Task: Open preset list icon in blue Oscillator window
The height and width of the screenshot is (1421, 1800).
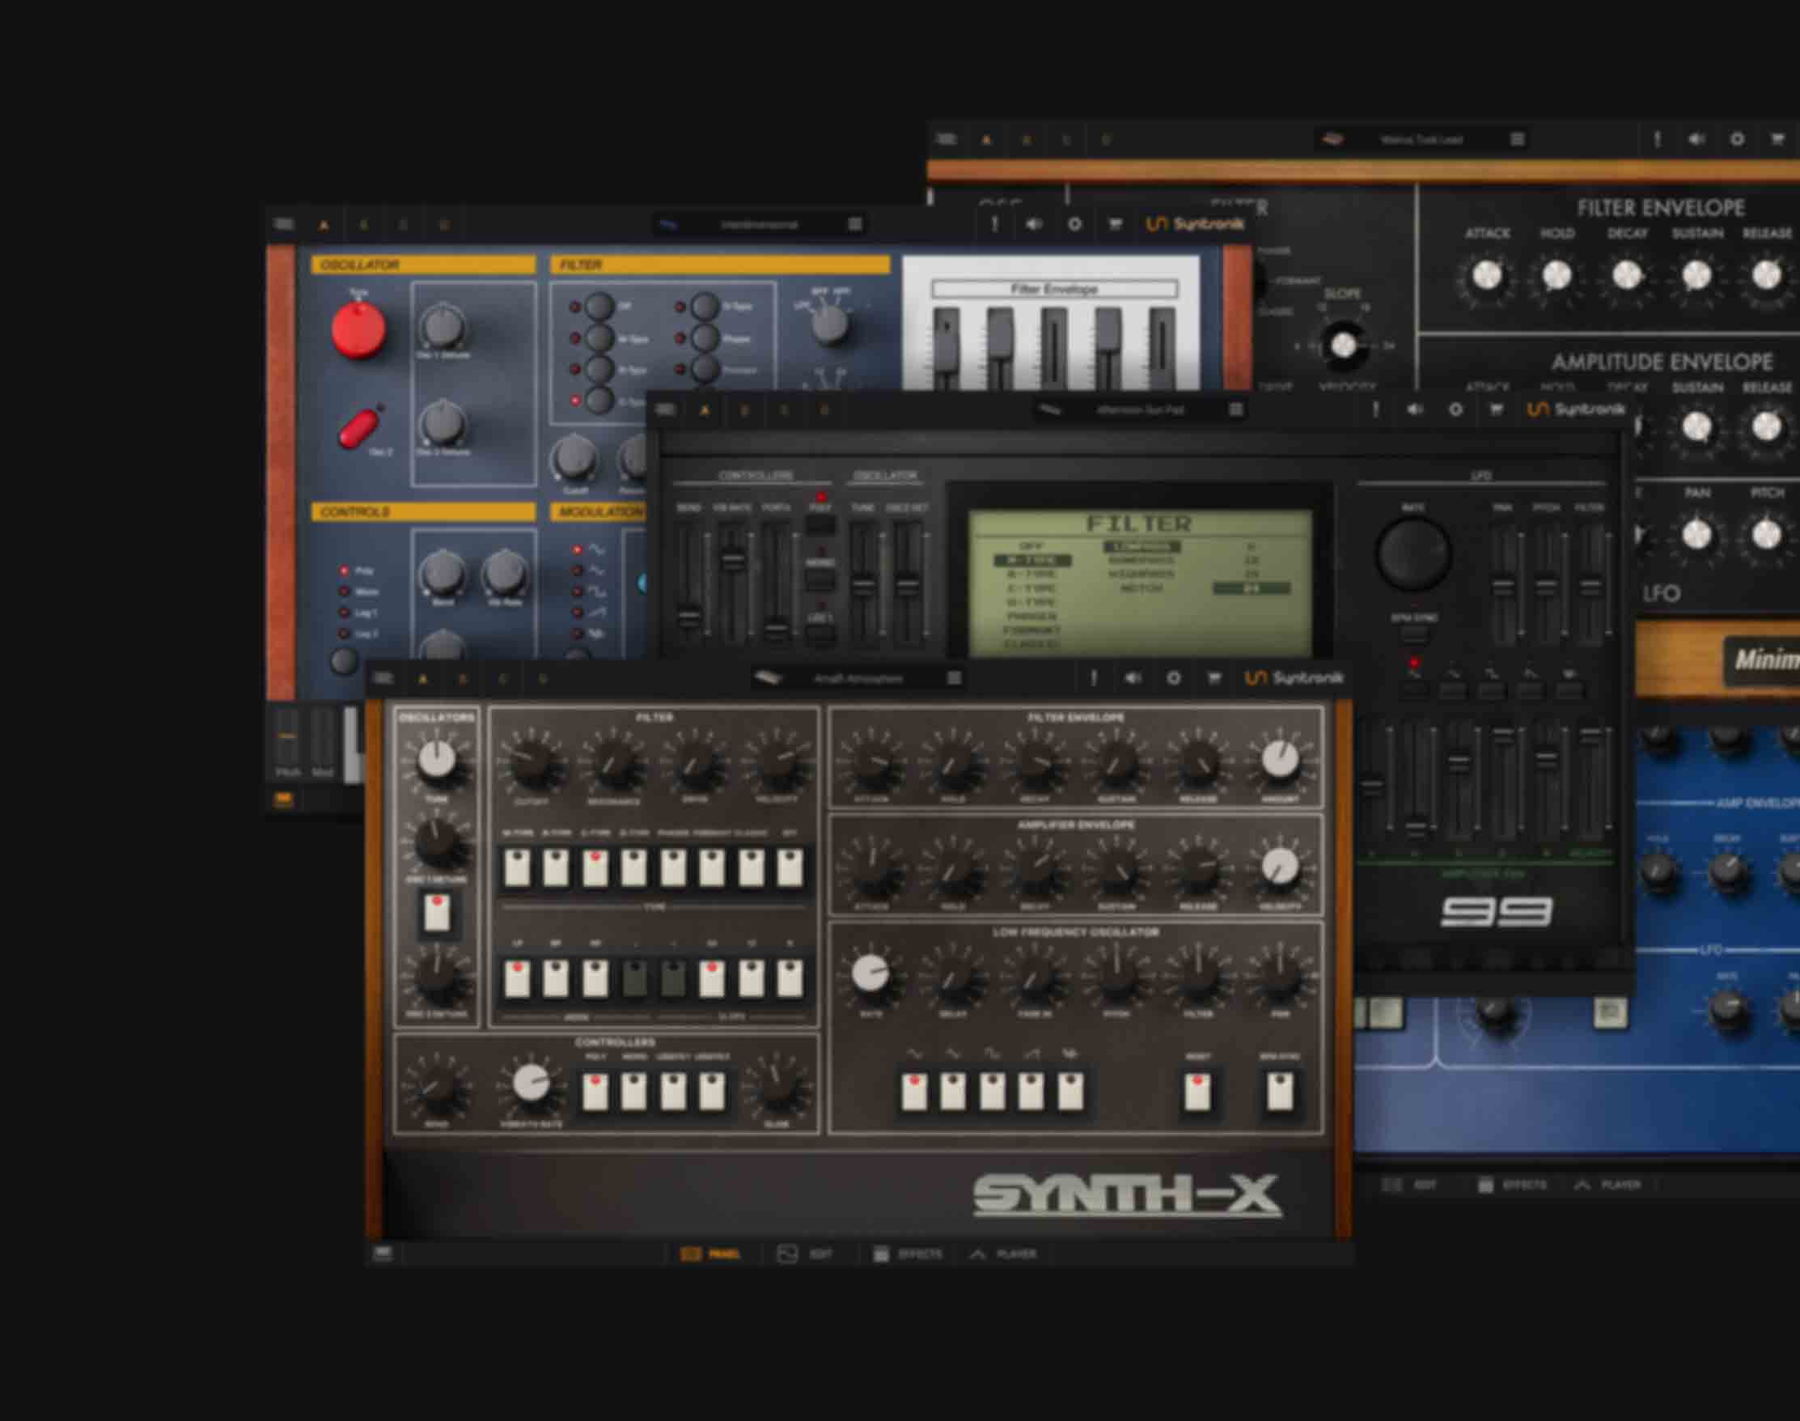Action: point(854,224)
